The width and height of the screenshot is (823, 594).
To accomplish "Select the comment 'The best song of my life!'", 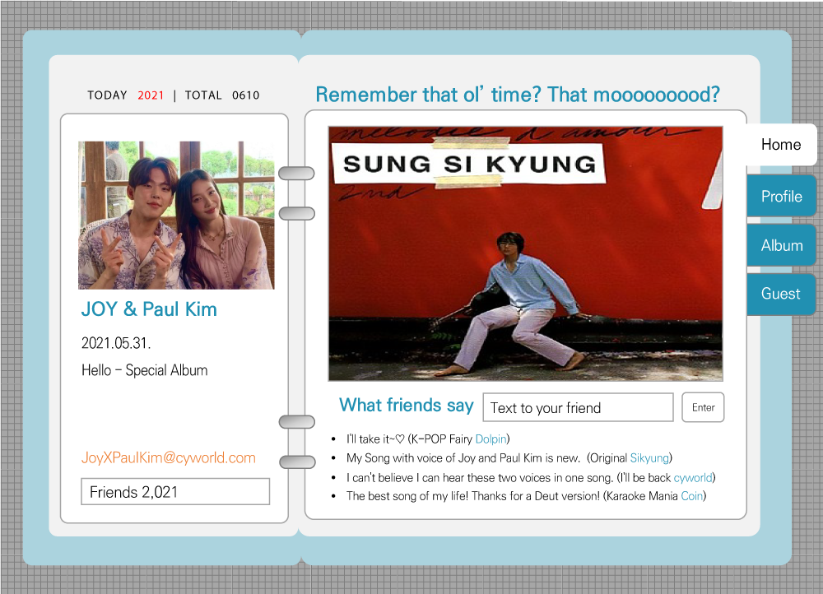I will click(526, 496).
